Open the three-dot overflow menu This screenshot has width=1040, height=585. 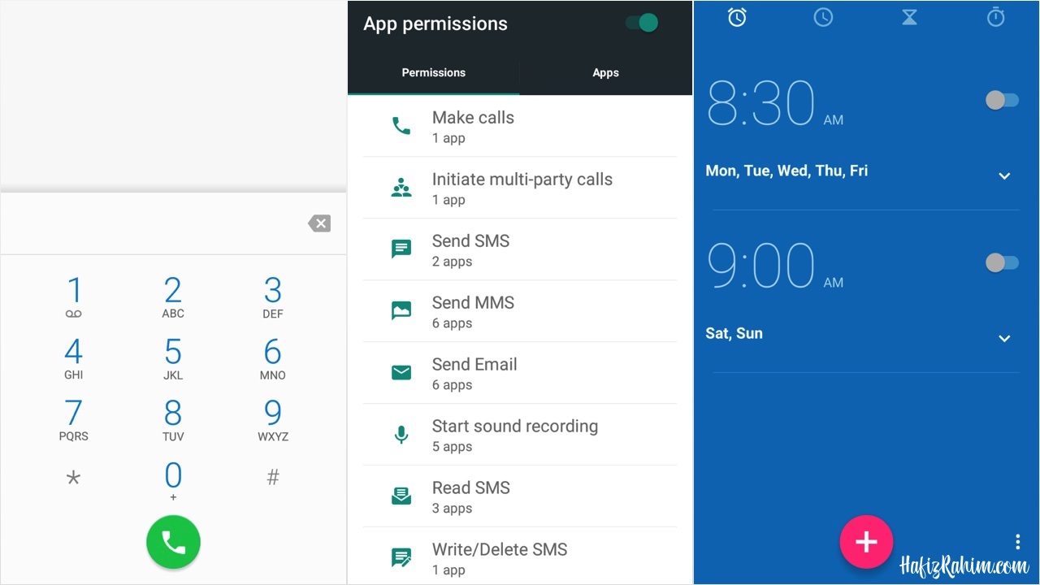[x=1017, y=542]
